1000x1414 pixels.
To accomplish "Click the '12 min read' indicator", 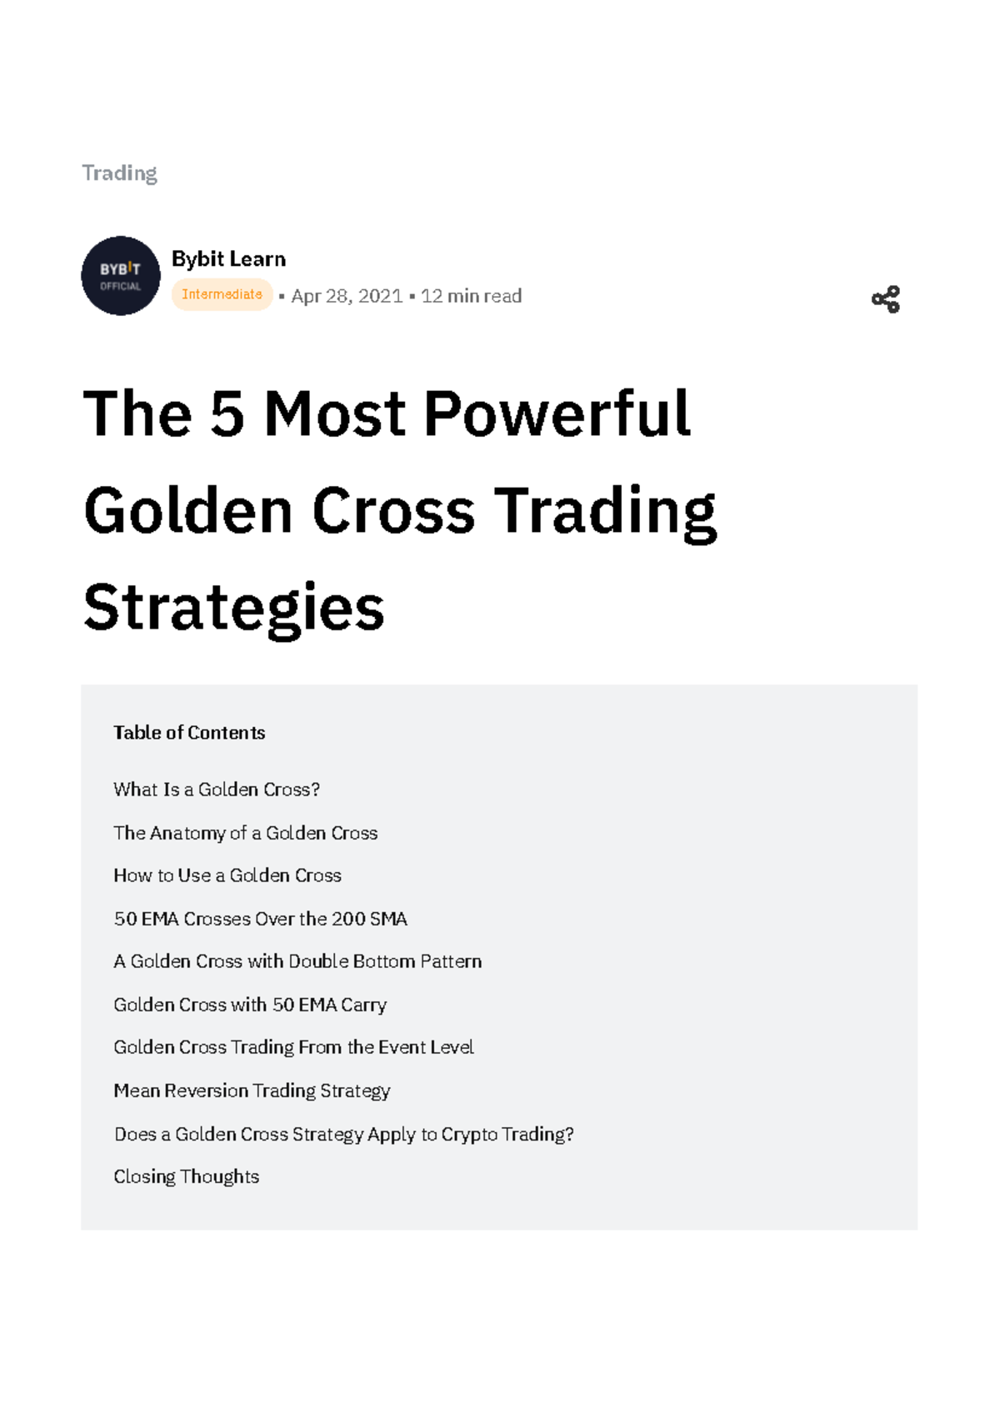I will [x=471, y=296].
